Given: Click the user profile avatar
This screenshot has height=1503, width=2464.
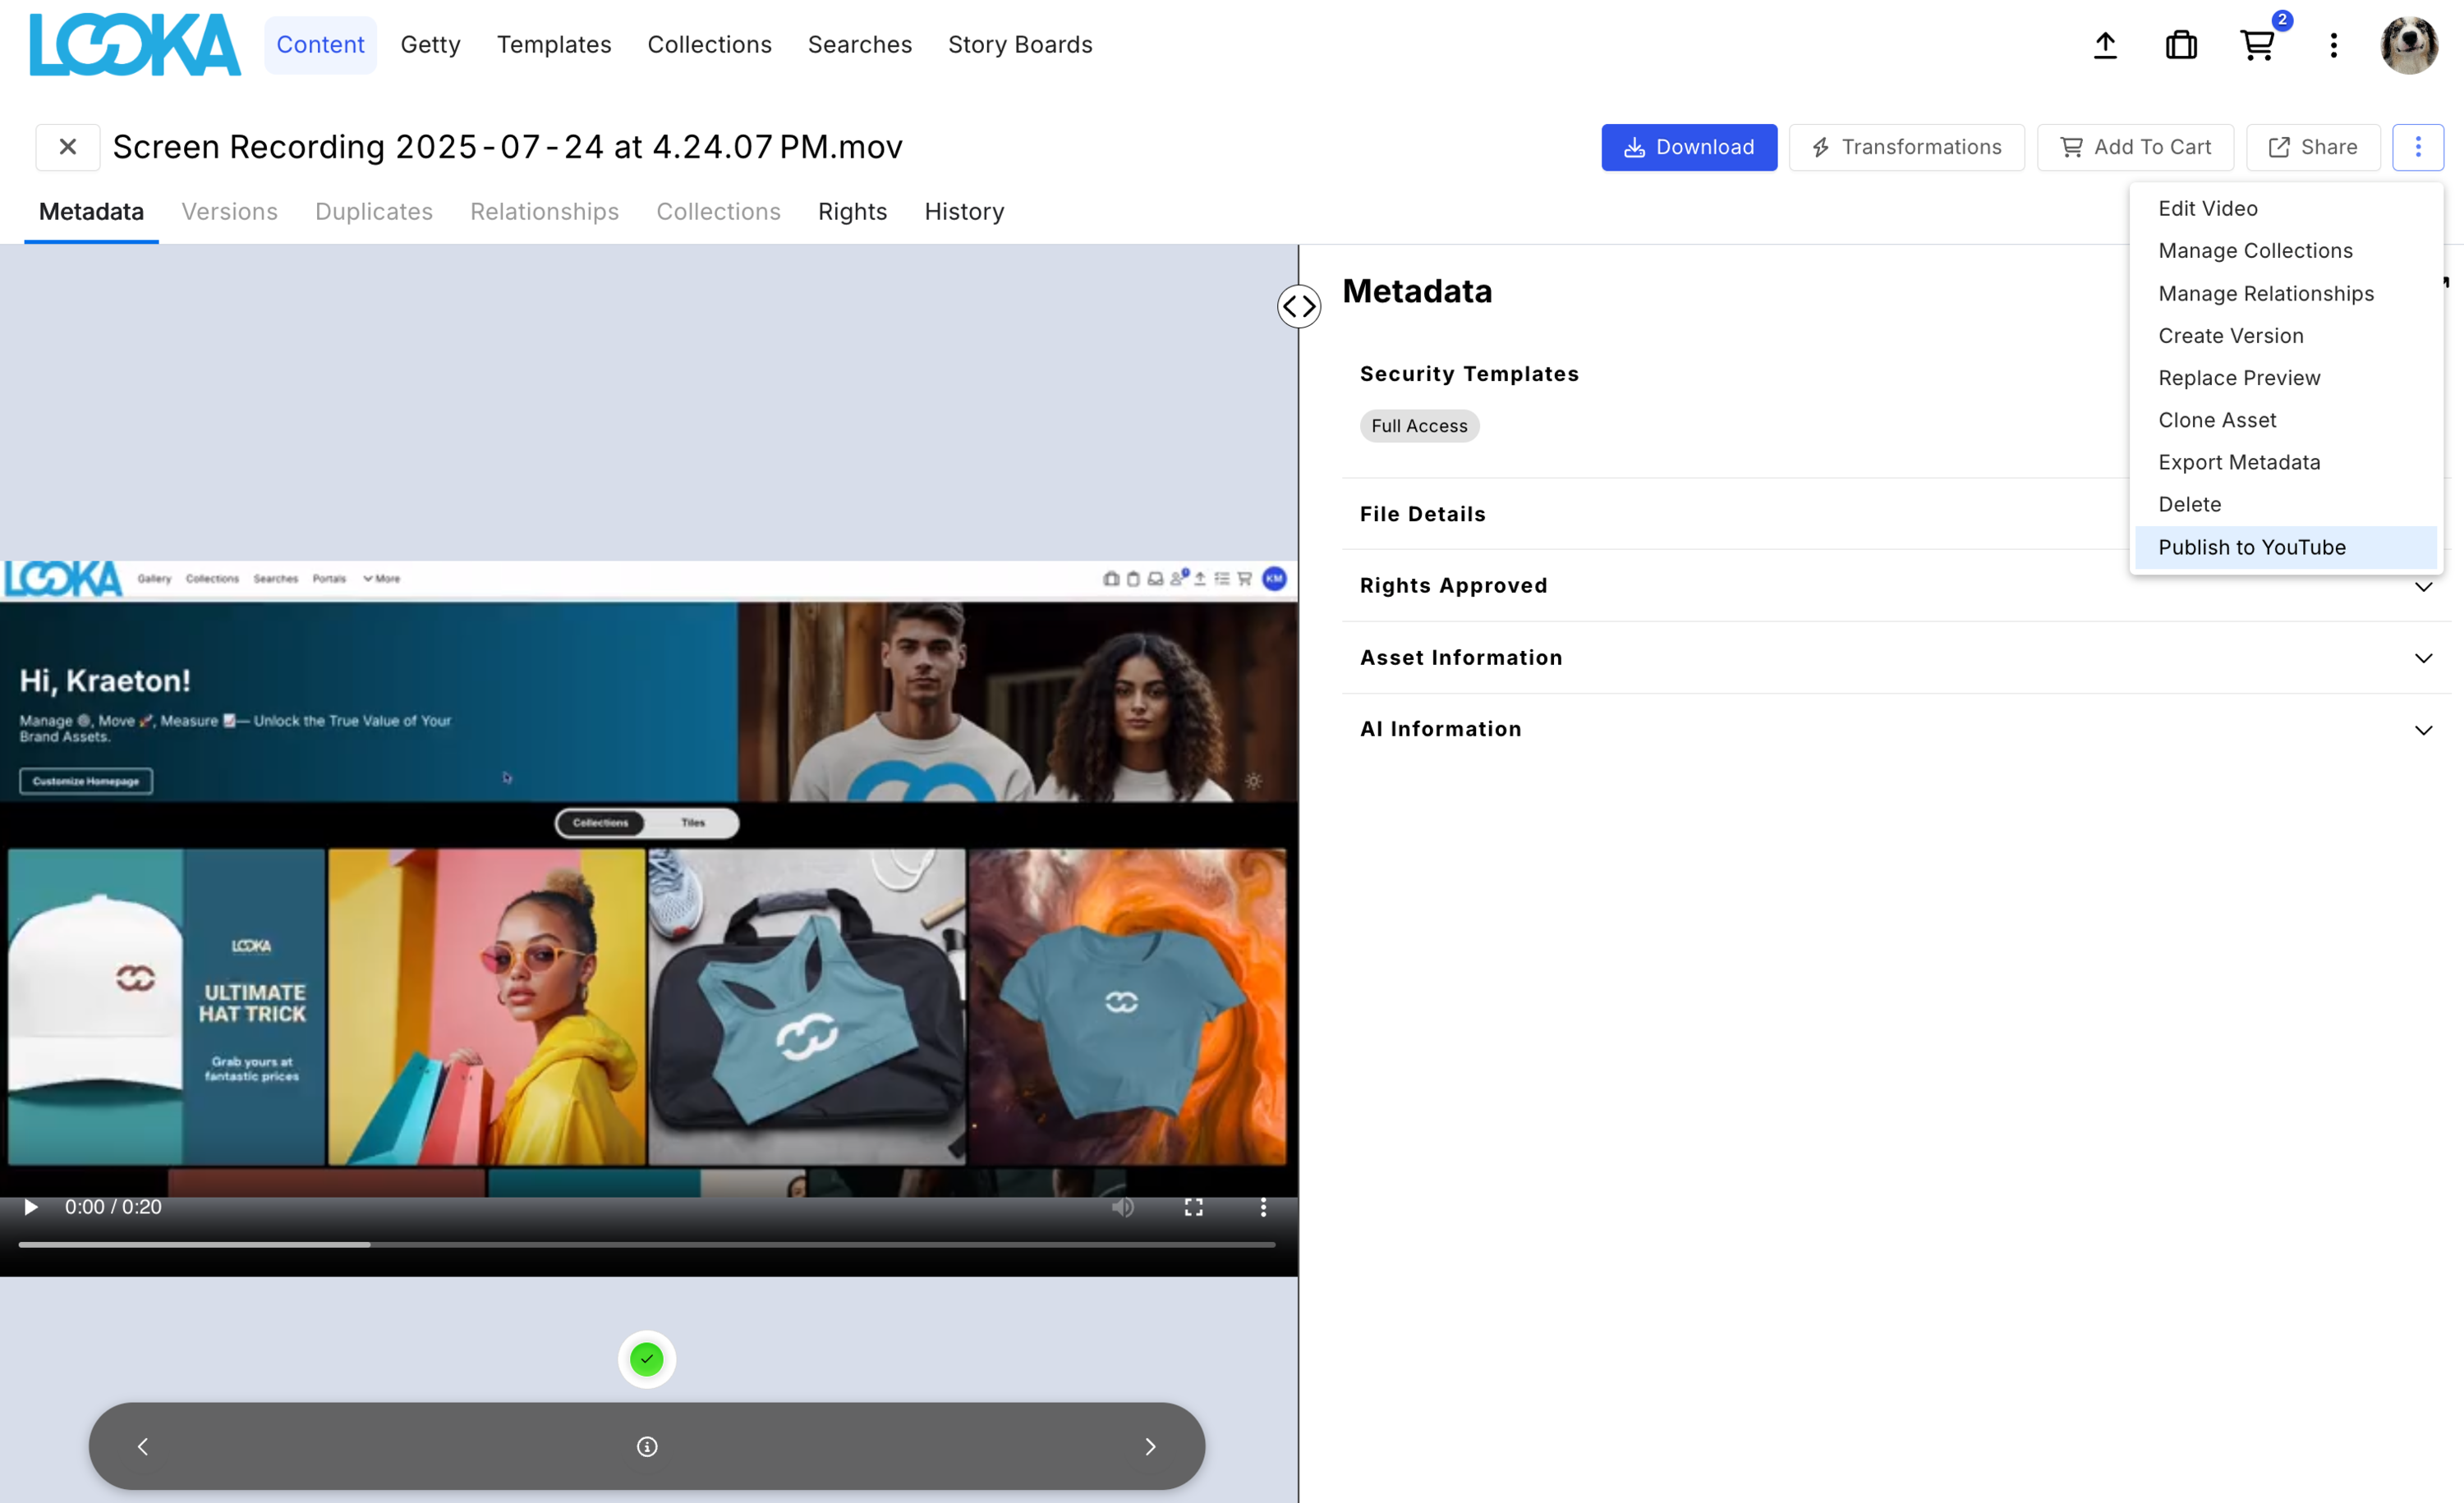Looking at the screenshot, I should 2408,45.
